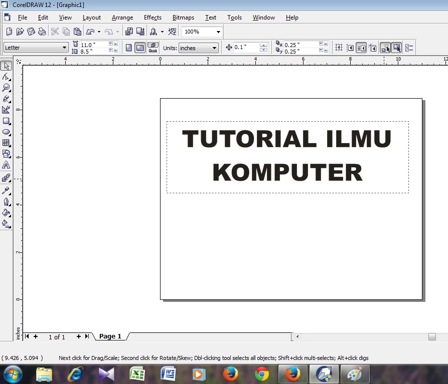The image size is (448, 384).
Task: Select the Interactive Fill tool
Action: [x=7, y=224]
